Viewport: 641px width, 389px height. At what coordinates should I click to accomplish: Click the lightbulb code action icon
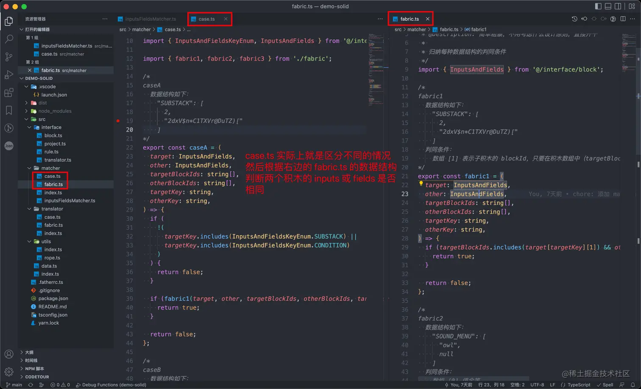tap(421, 184)
